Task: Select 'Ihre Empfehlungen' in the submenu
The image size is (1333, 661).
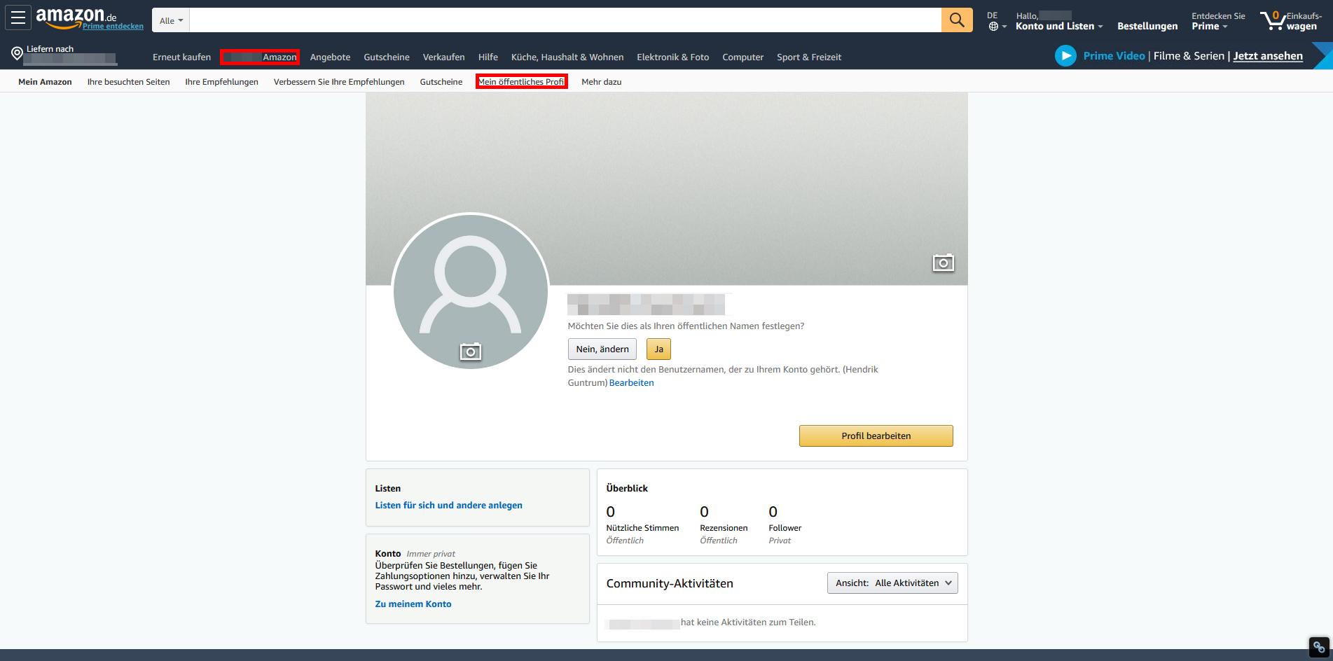Action: click(221, 81)
